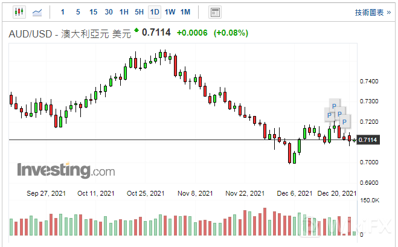The image size is (398, 247).
Task: Select the candlestick chart type icon
Action: 18,11
